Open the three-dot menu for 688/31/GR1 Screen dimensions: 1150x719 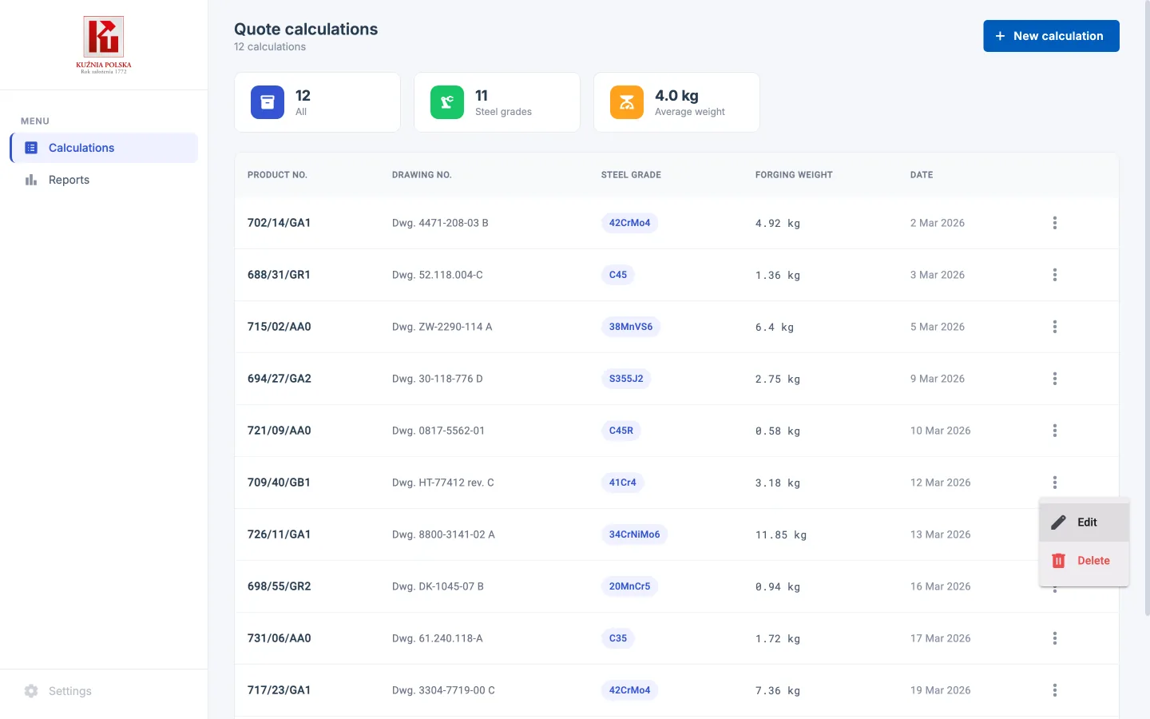(1055, 275)
